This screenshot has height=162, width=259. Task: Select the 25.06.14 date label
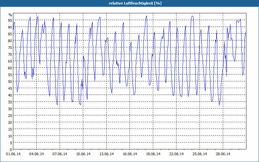(199, 154)
